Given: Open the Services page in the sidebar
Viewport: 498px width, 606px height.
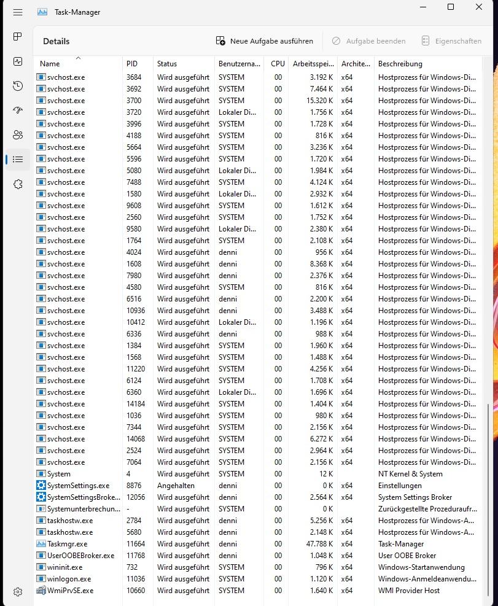Looking at the screenshot, I should [x=18, y=184].
